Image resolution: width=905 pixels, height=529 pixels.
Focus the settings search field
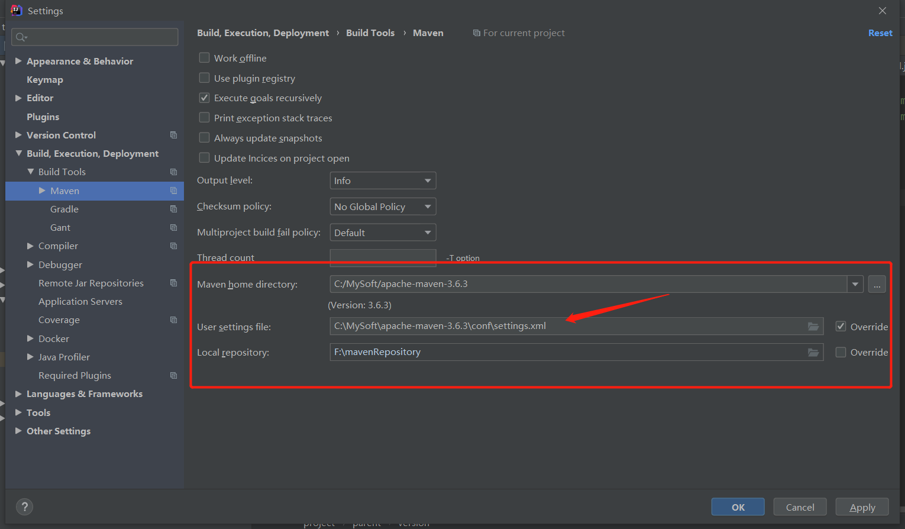click(95, 37)
